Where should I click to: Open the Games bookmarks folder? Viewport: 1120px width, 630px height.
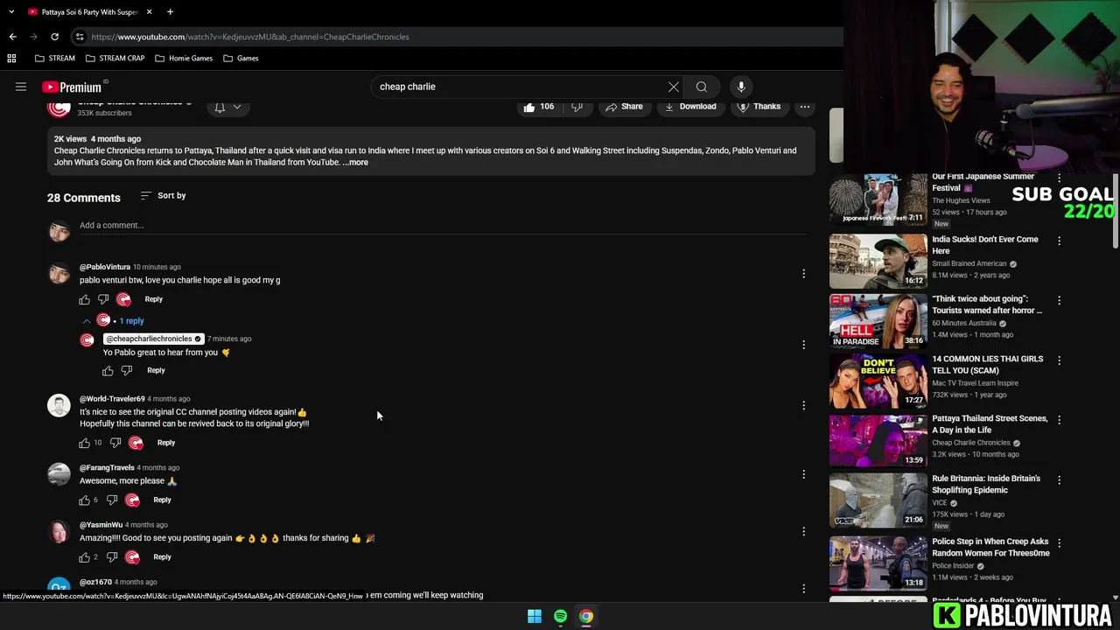241,58
